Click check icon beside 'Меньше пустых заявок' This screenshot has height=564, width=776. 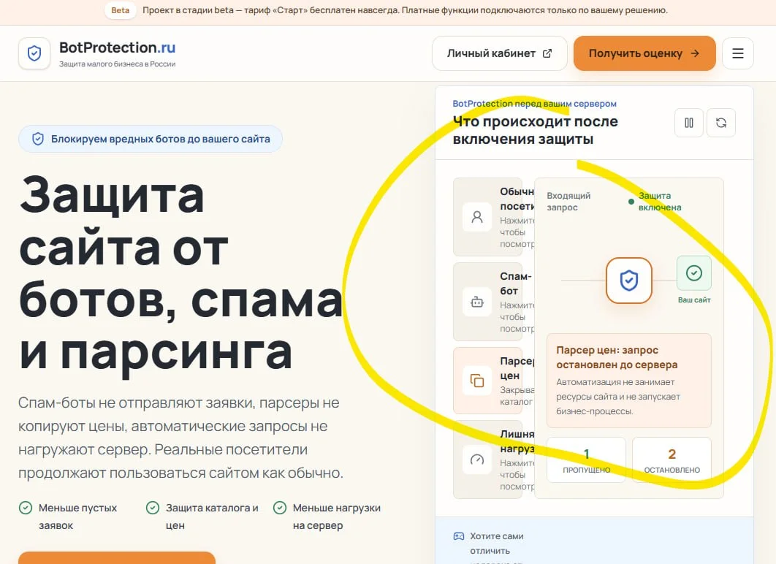tap(26, 508)
